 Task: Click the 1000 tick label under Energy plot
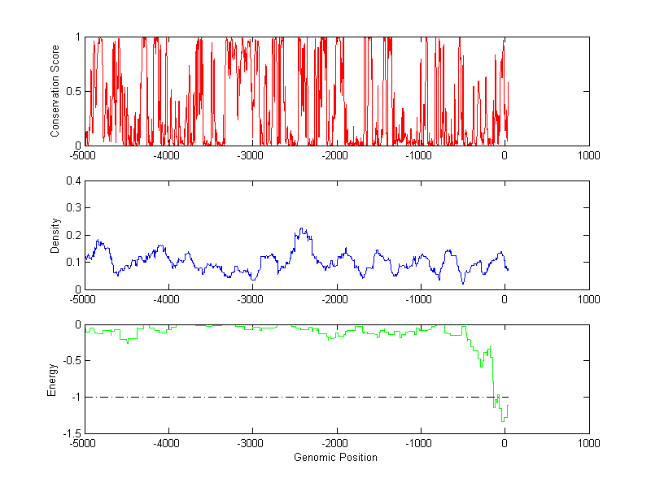pos(588,443)
